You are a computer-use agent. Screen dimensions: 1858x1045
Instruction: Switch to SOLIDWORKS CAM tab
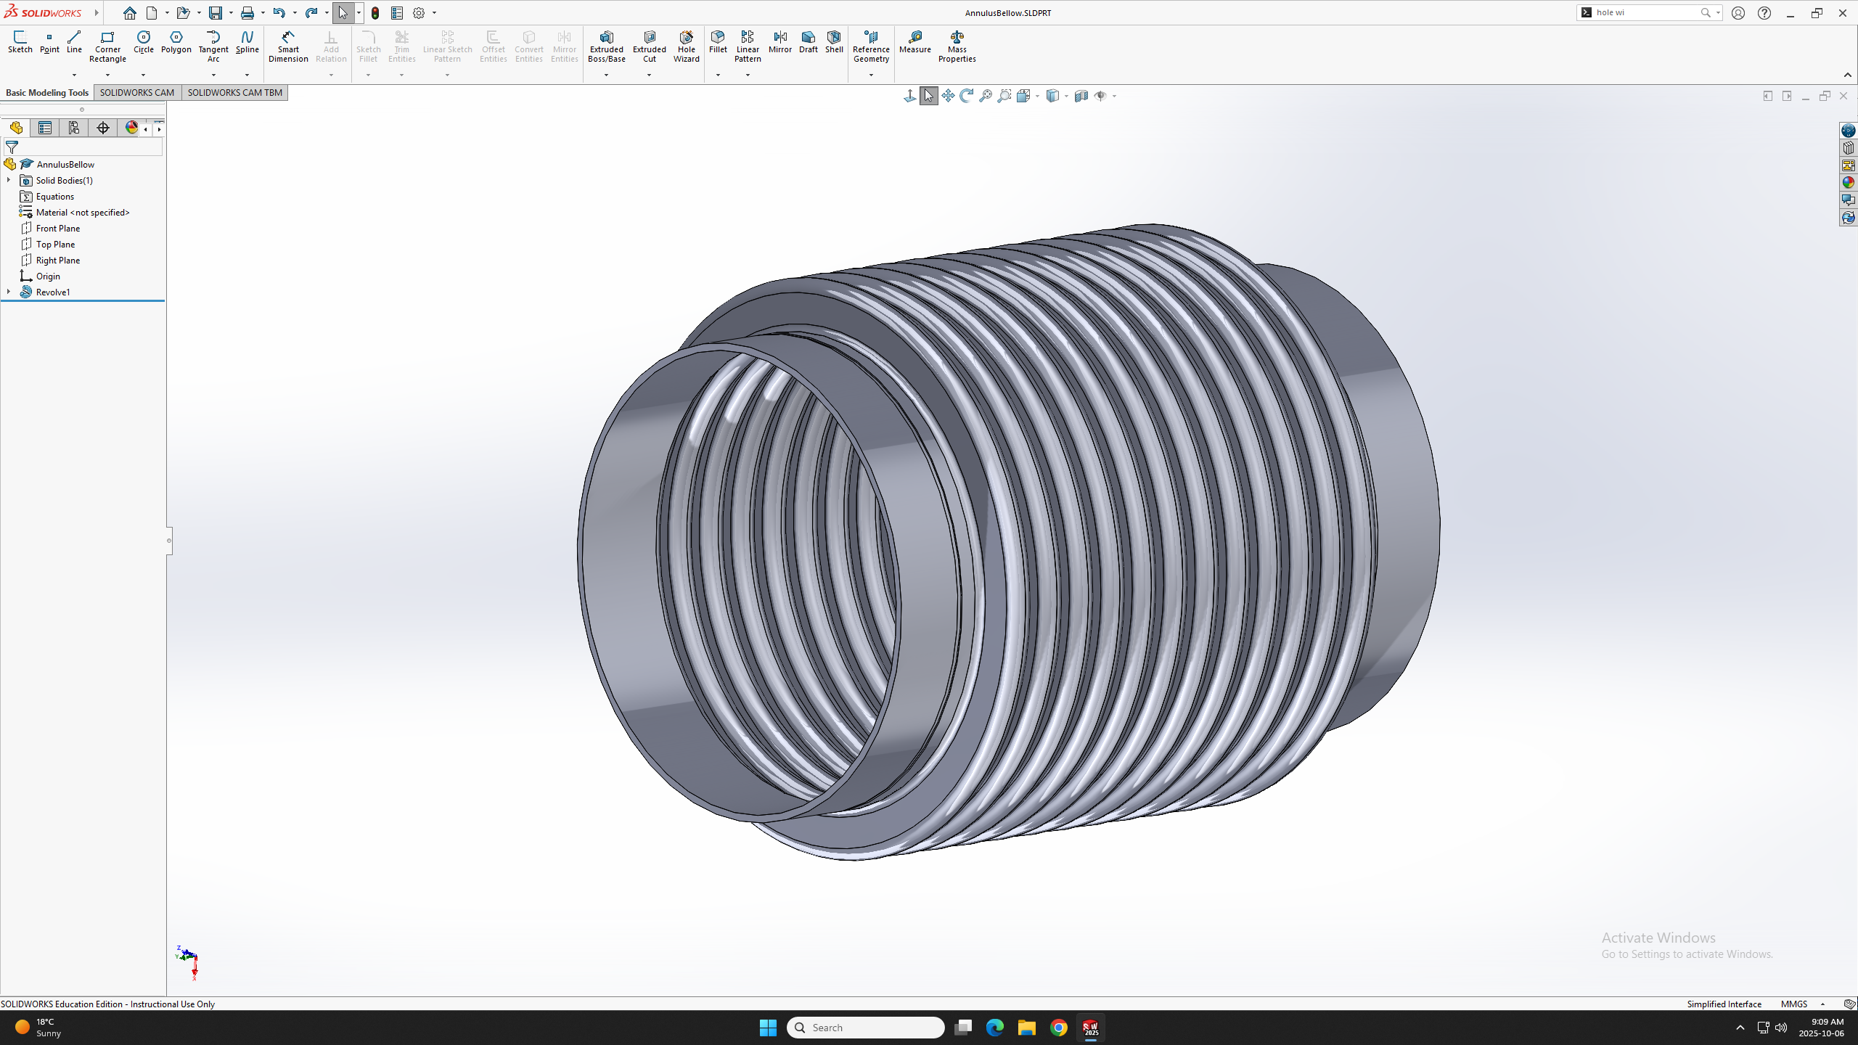click(x=137, y=93)
